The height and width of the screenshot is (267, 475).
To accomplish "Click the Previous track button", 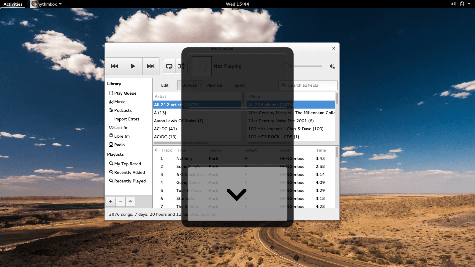I will click(115, 66).
